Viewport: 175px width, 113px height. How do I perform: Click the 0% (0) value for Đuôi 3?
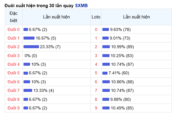tap(31, 56)
